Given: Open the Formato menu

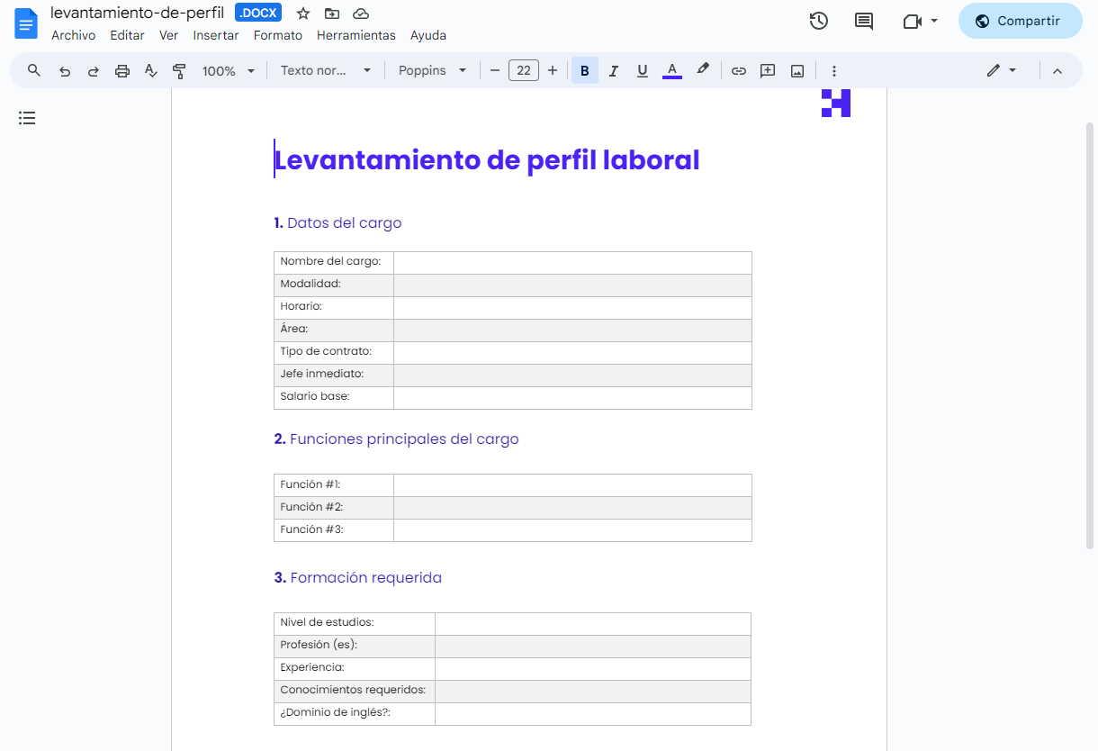Looking at the screenshot, I should pos(277,35).
